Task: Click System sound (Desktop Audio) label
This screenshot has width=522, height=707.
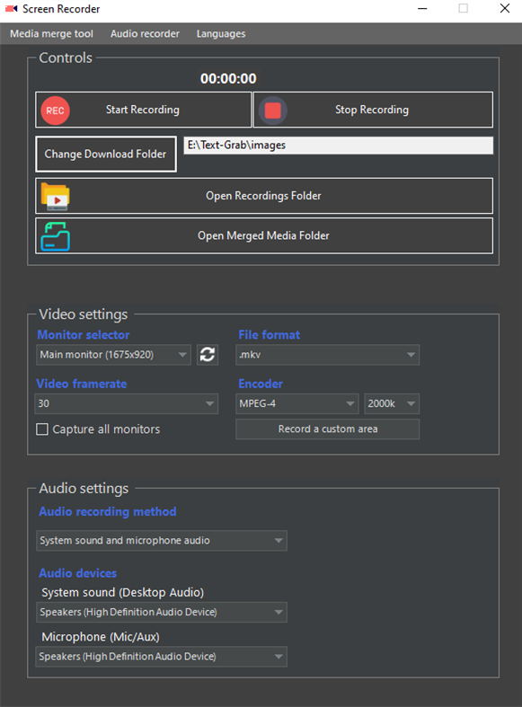Action: click(122, 593)
